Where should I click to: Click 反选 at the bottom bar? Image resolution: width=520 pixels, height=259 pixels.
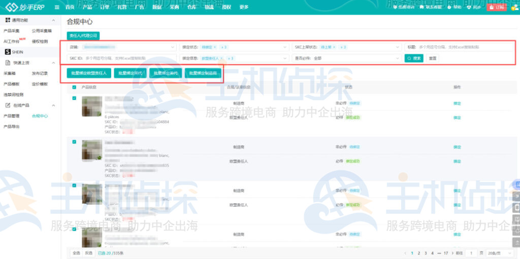tap(88, 253)
